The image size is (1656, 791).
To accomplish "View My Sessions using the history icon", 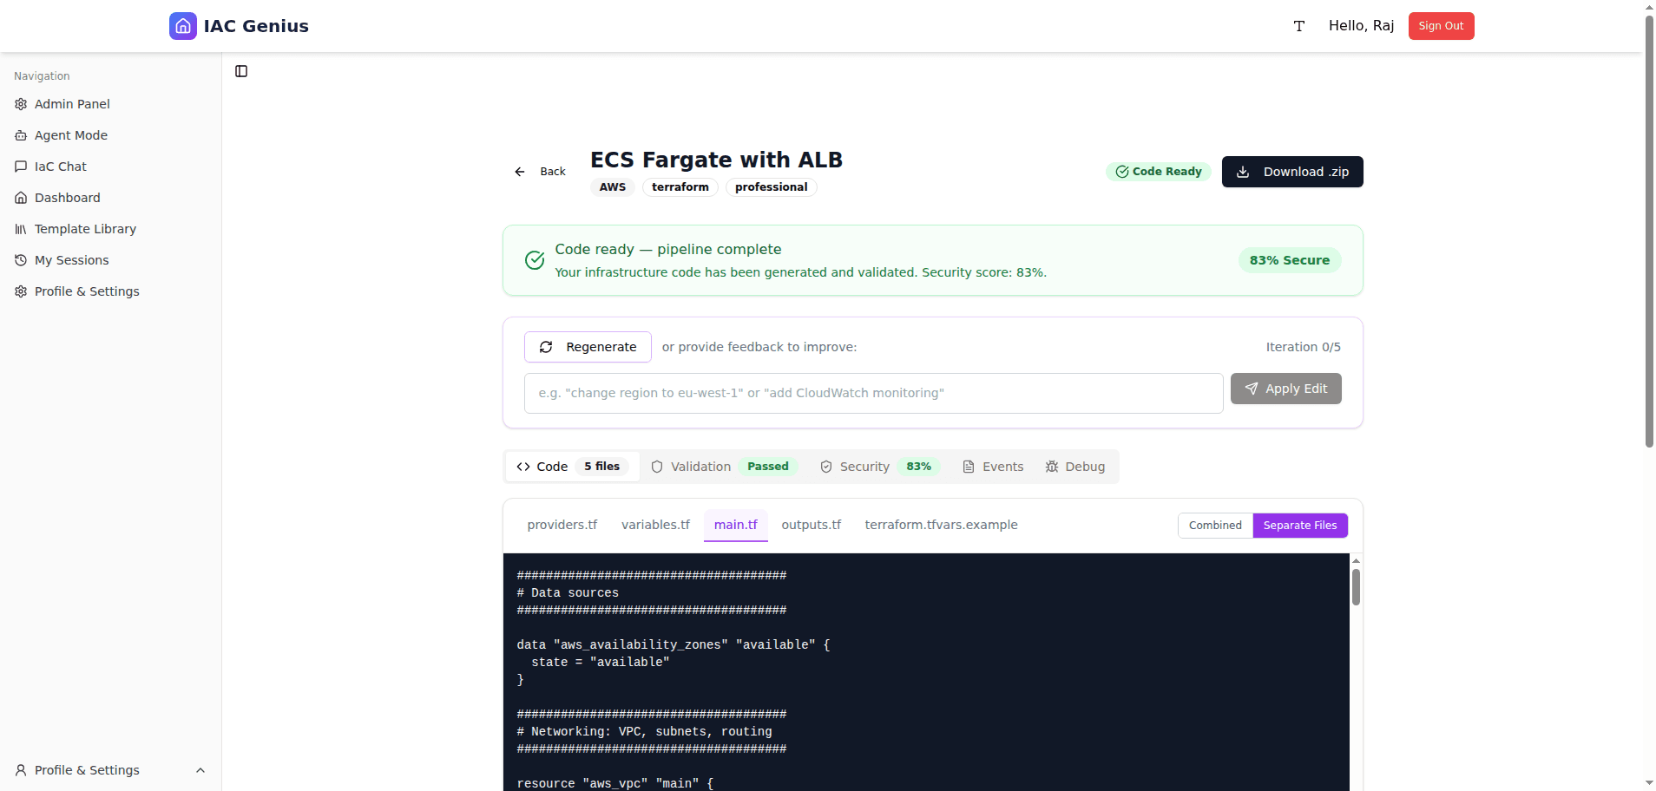I will tap(71, 259).
